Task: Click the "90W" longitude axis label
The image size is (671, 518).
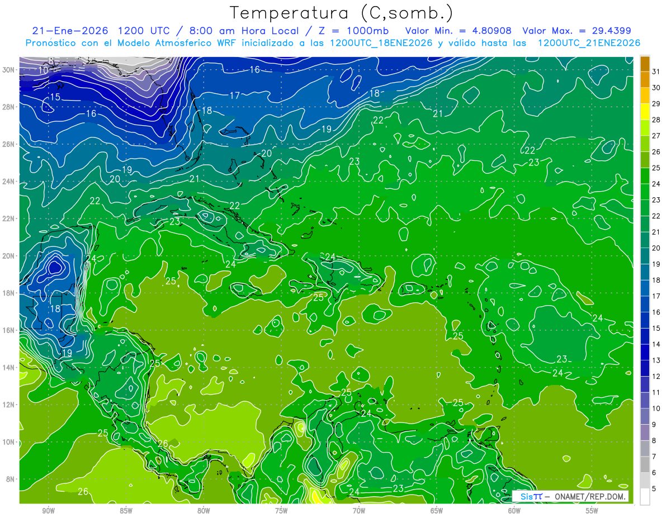Action: point(48,511)
